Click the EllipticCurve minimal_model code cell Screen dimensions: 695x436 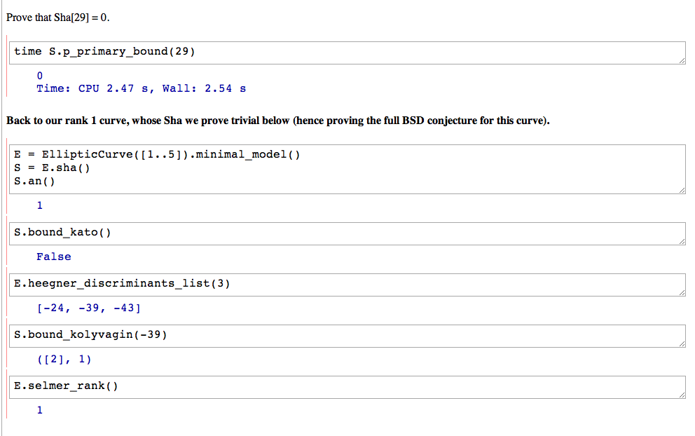coord(347,169)
